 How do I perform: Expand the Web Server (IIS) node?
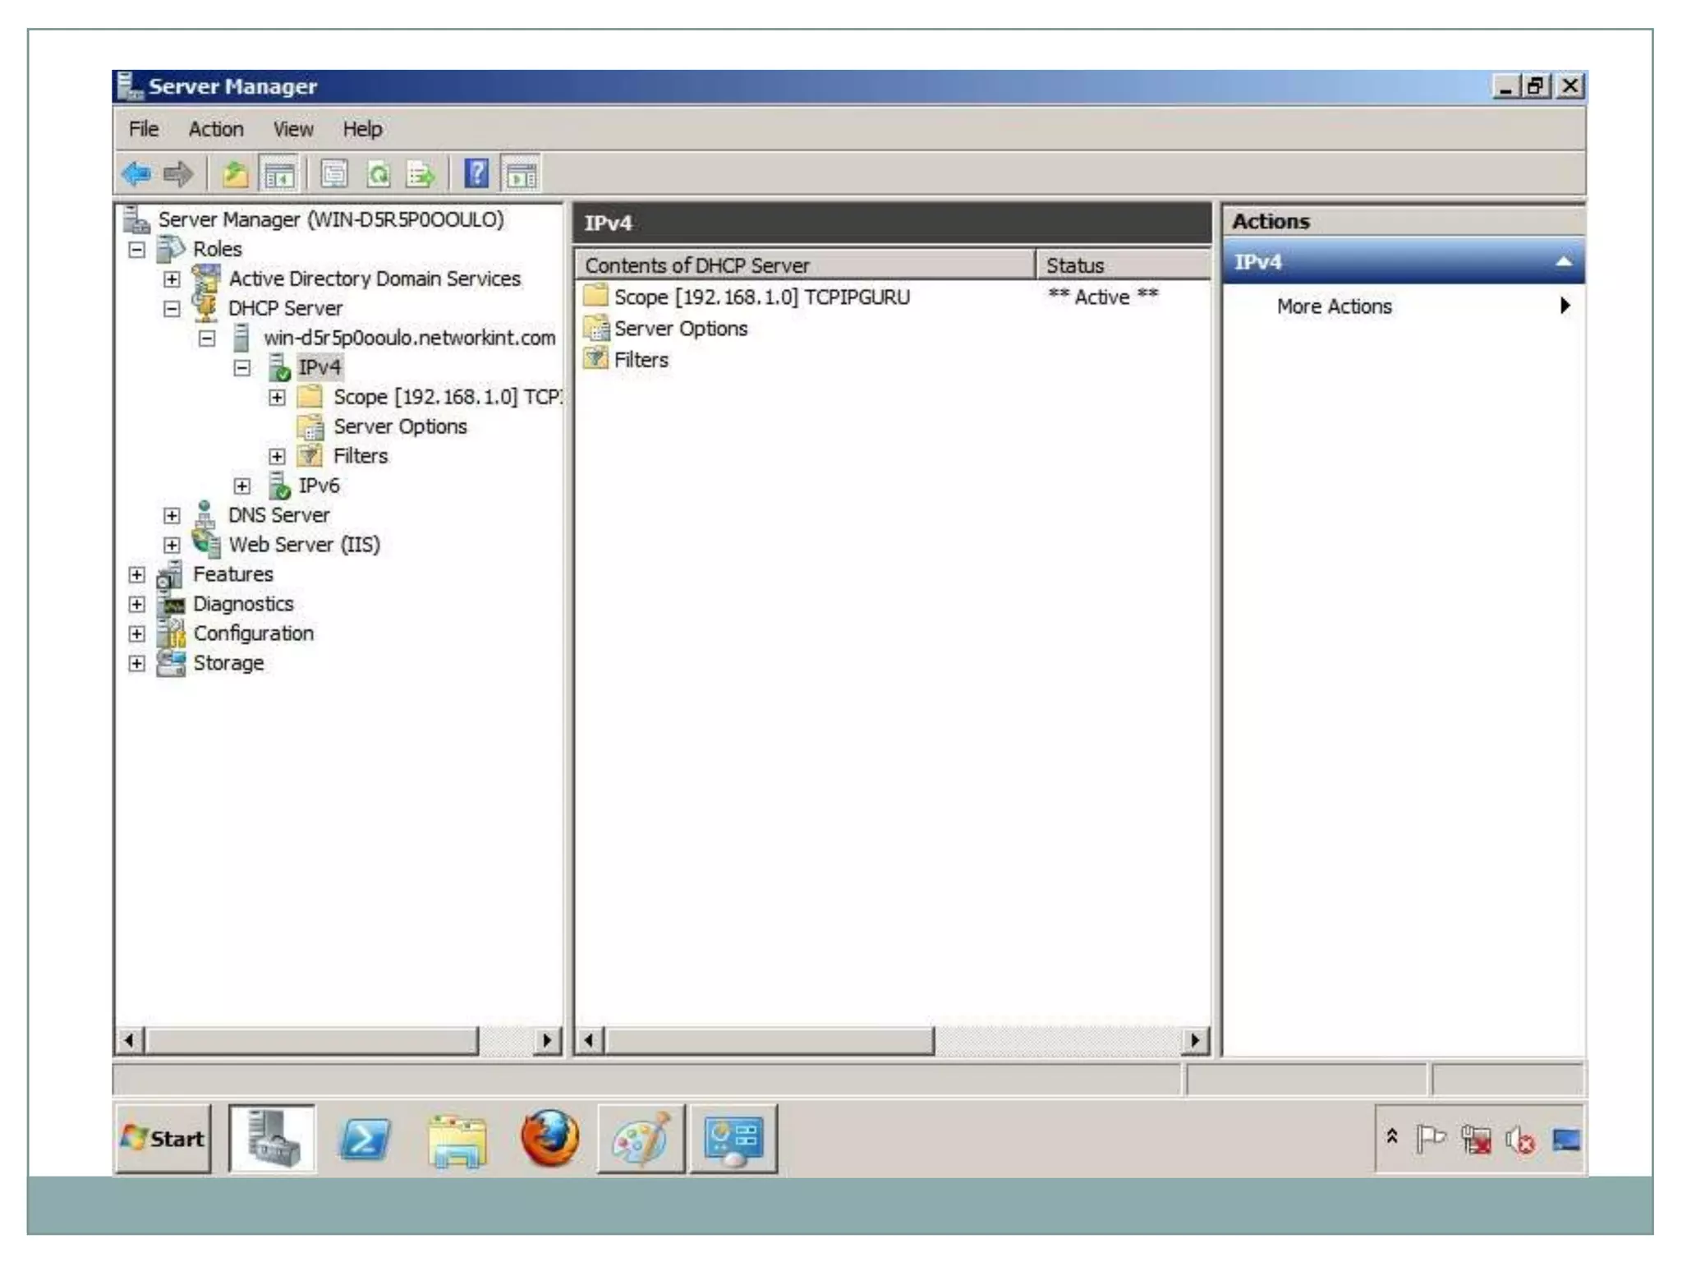[x=172, y=545]
